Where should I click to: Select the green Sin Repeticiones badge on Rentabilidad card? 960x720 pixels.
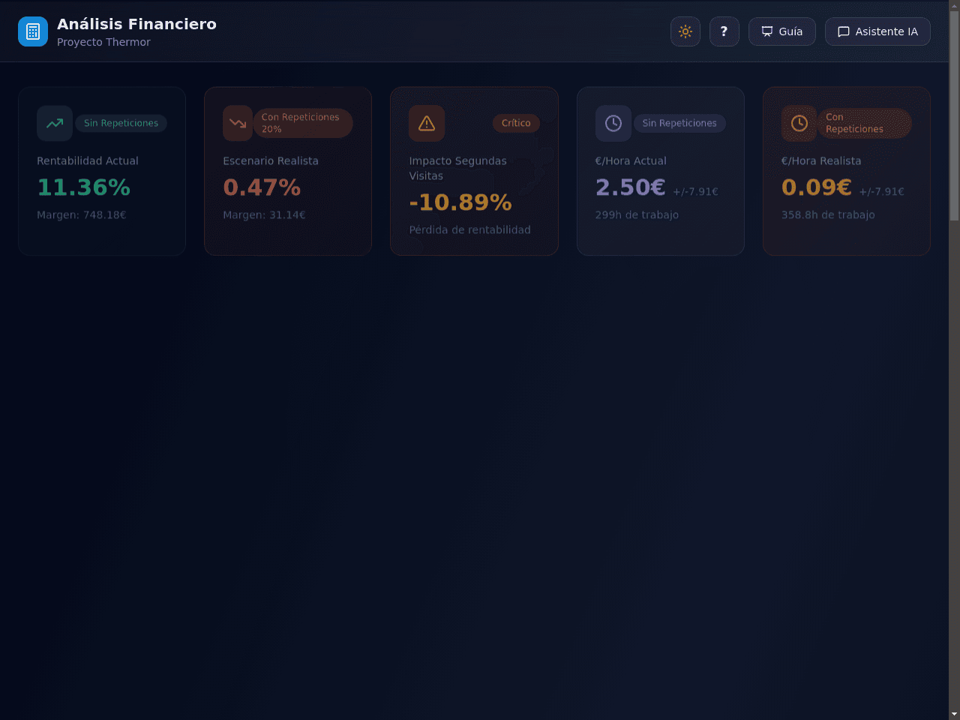121,123
